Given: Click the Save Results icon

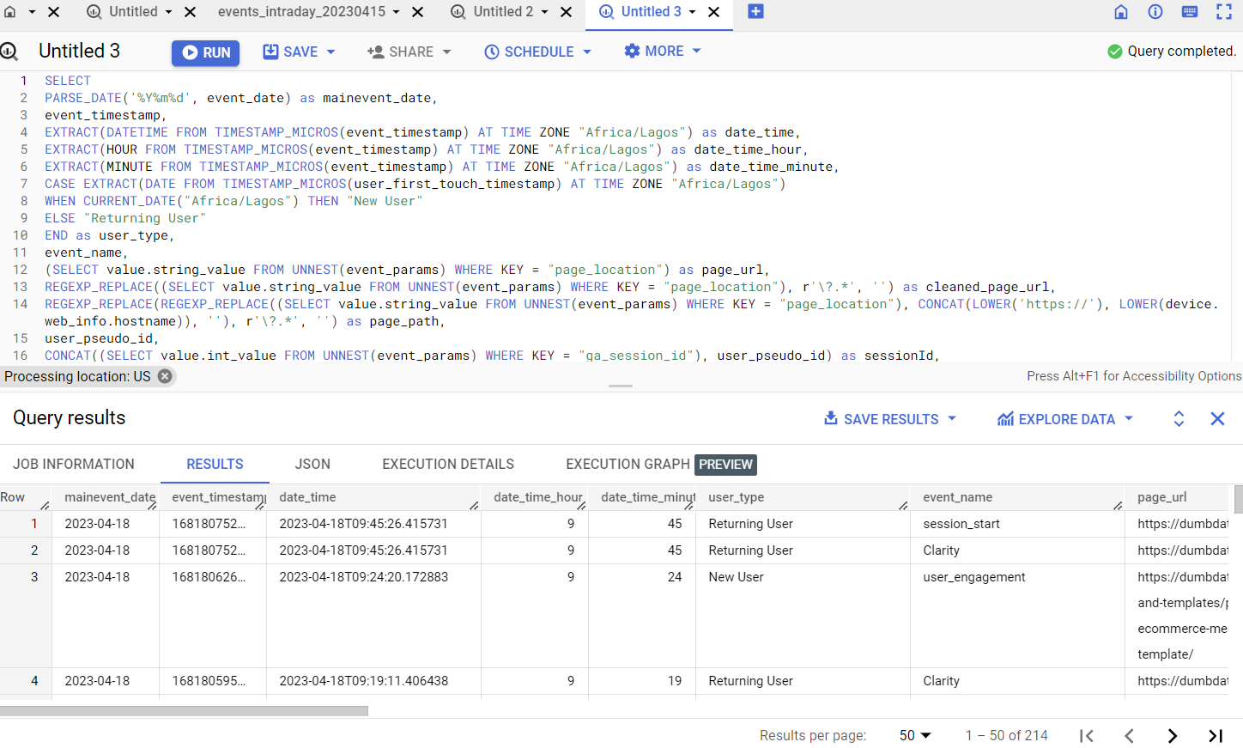Looking at the screenshot, I should [830, 419].
